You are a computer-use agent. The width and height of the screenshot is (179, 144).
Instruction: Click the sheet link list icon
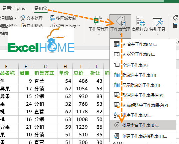tap(117, 136)
